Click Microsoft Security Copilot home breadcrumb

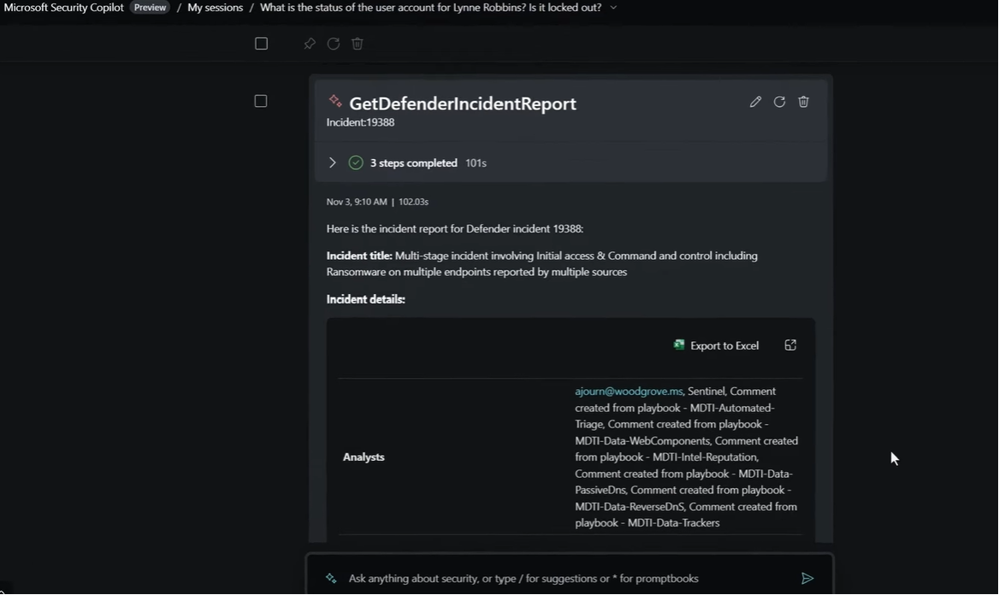(64, 8)
